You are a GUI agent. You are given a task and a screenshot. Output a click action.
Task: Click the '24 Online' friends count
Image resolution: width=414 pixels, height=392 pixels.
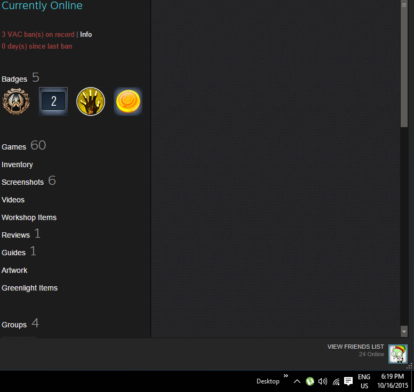[371, 354]
